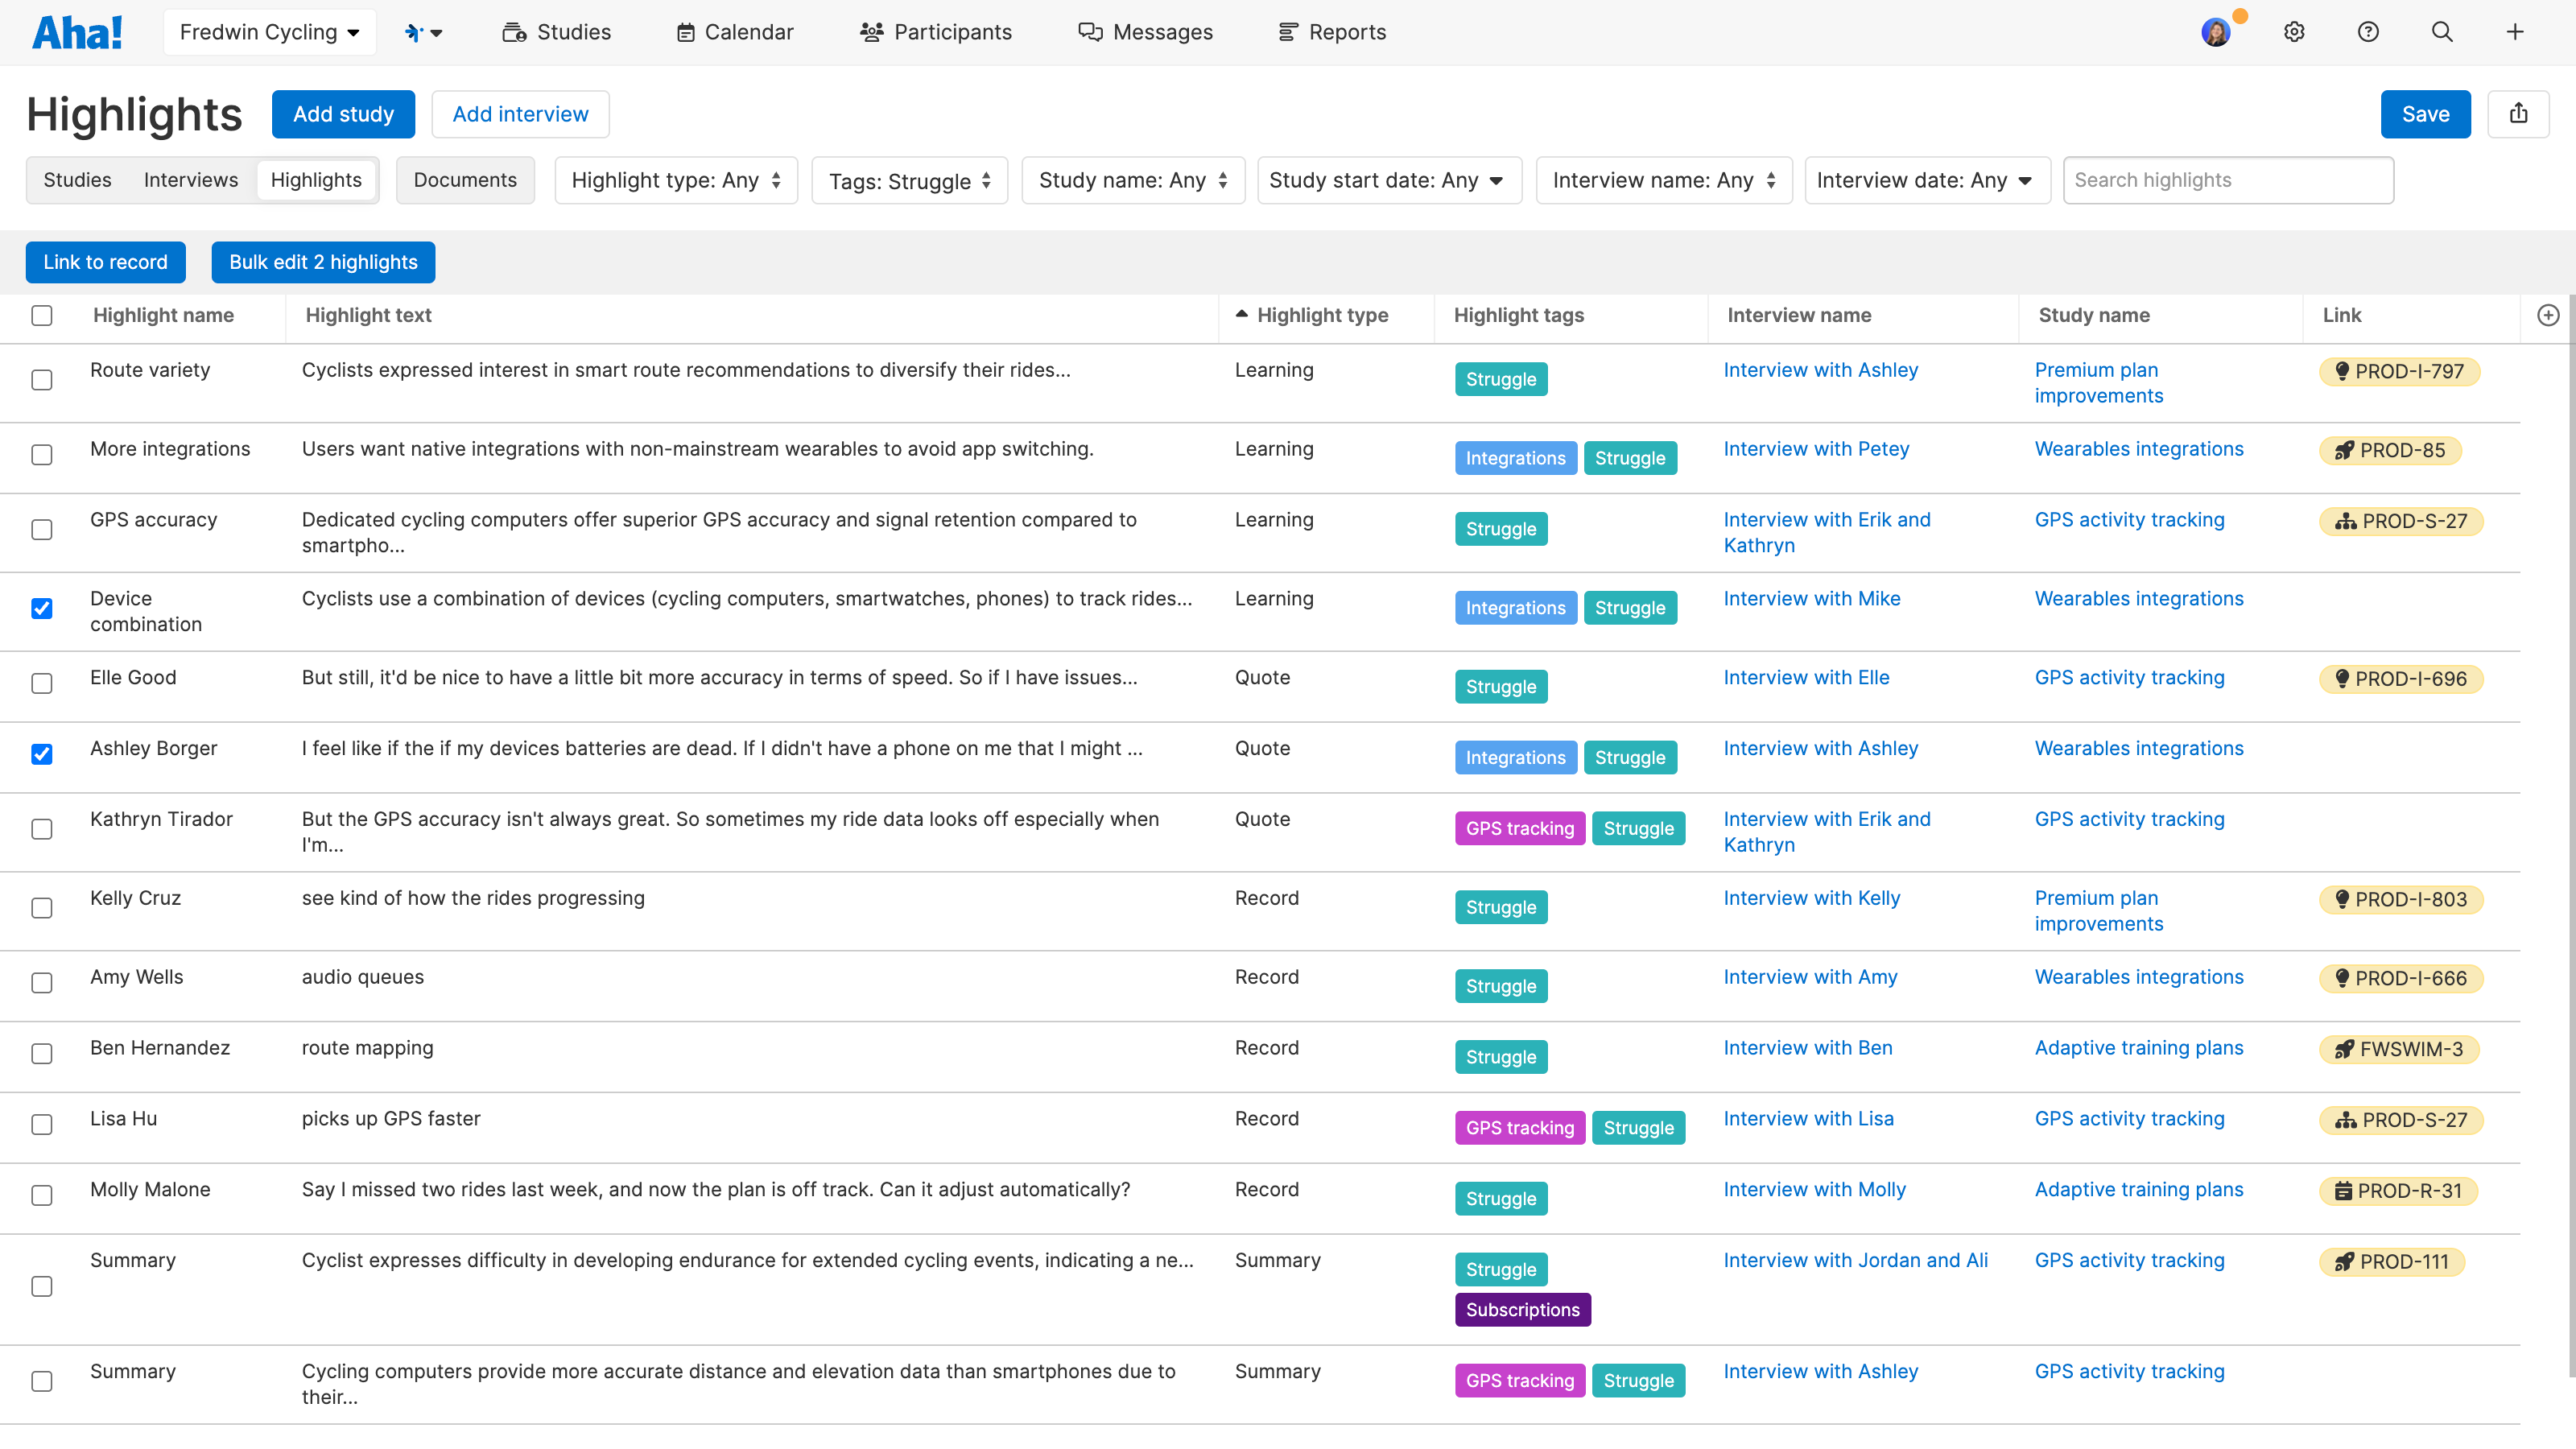
Task: Click the Struggle tag on Route variety row
Action: (1500, 379)
